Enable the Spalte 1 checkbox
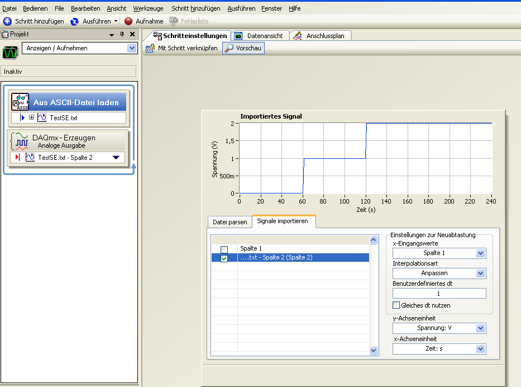 pos(224,249)
